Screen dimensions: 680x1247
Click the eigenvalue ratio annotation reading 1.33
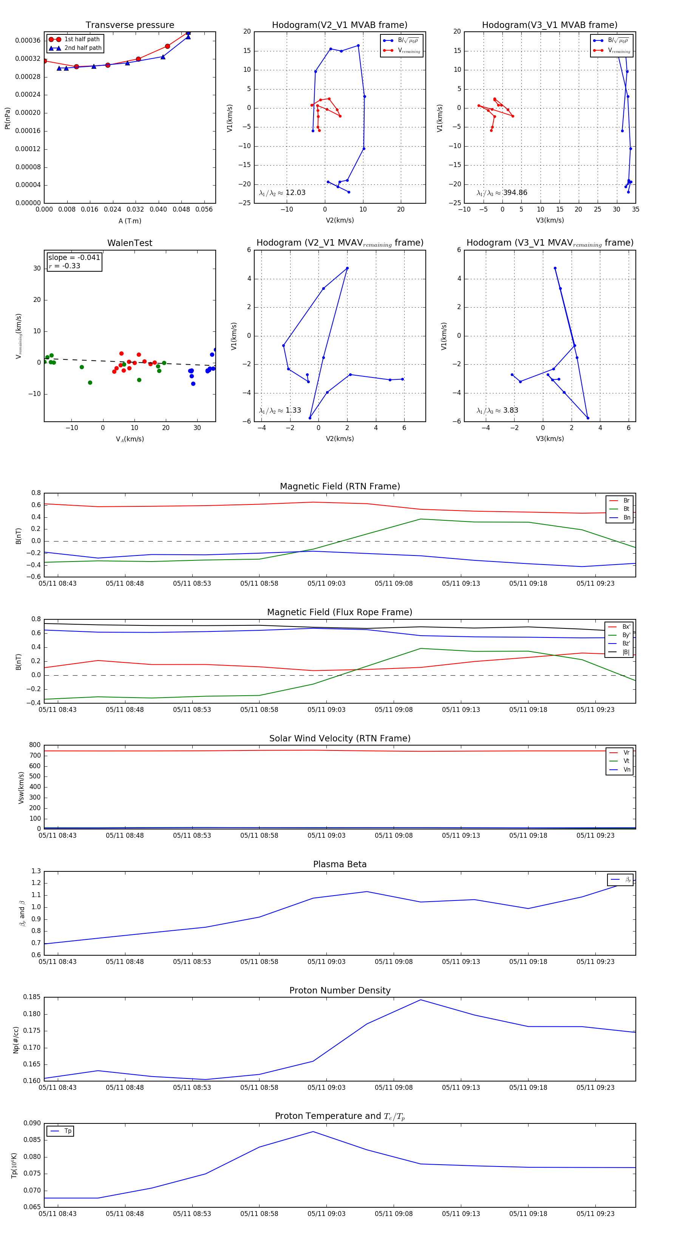[280, 410]
